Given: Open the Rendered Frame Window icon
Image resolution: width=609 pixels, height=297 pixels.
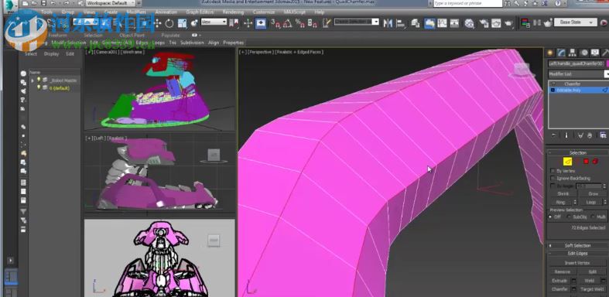Looking at the screenshot, I should (496, 23).
